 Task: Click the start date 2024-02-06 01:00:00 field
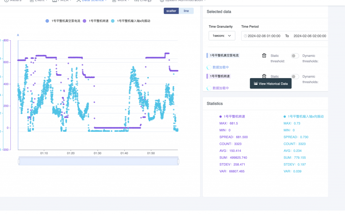click(x=264, y=36)
